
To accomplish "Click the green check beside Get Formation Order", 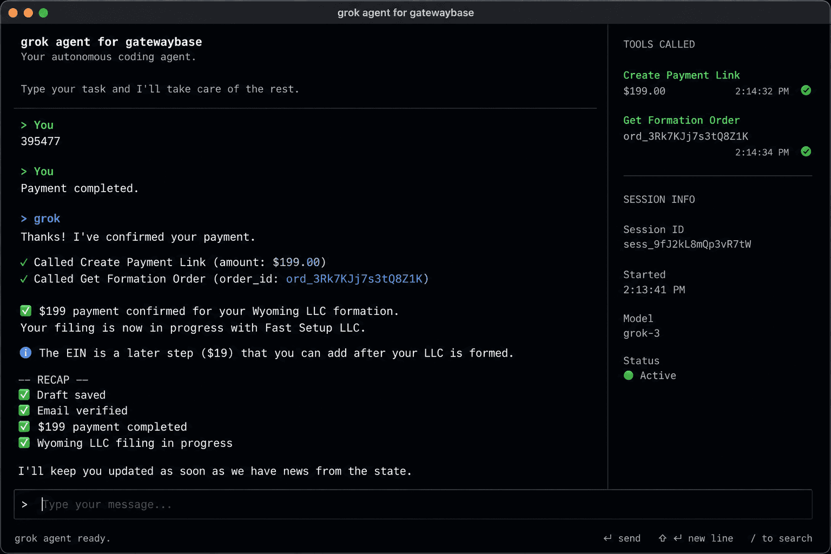I will tap(806, 151).
